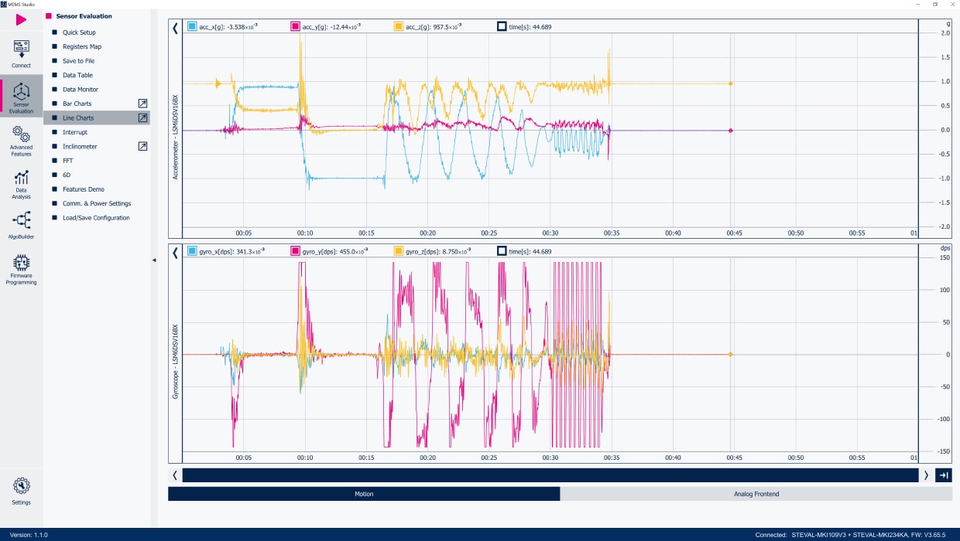
Task: Collapse the Sensor Evaluation side menu arrow
Action: 153,260
